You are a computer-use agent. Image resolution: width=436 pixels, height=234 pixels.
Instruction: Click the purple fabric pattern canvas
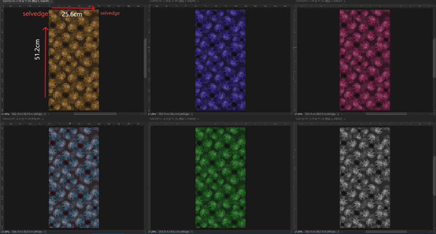click(221, 59)
